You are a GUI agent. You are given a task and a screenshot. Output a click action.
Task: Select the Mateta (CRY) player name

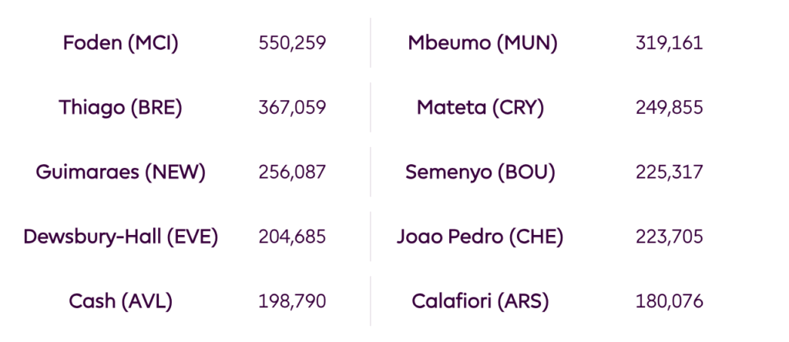click(x=480, y=108)
